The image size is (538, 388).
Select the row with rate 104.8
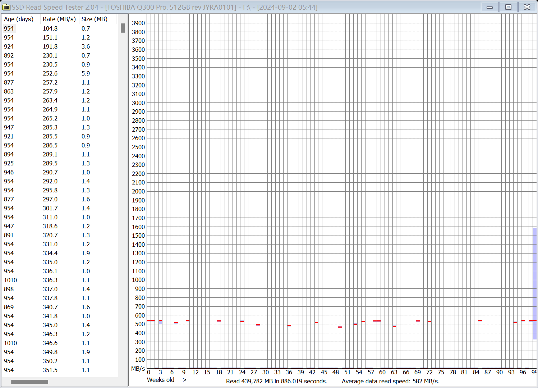60,28
